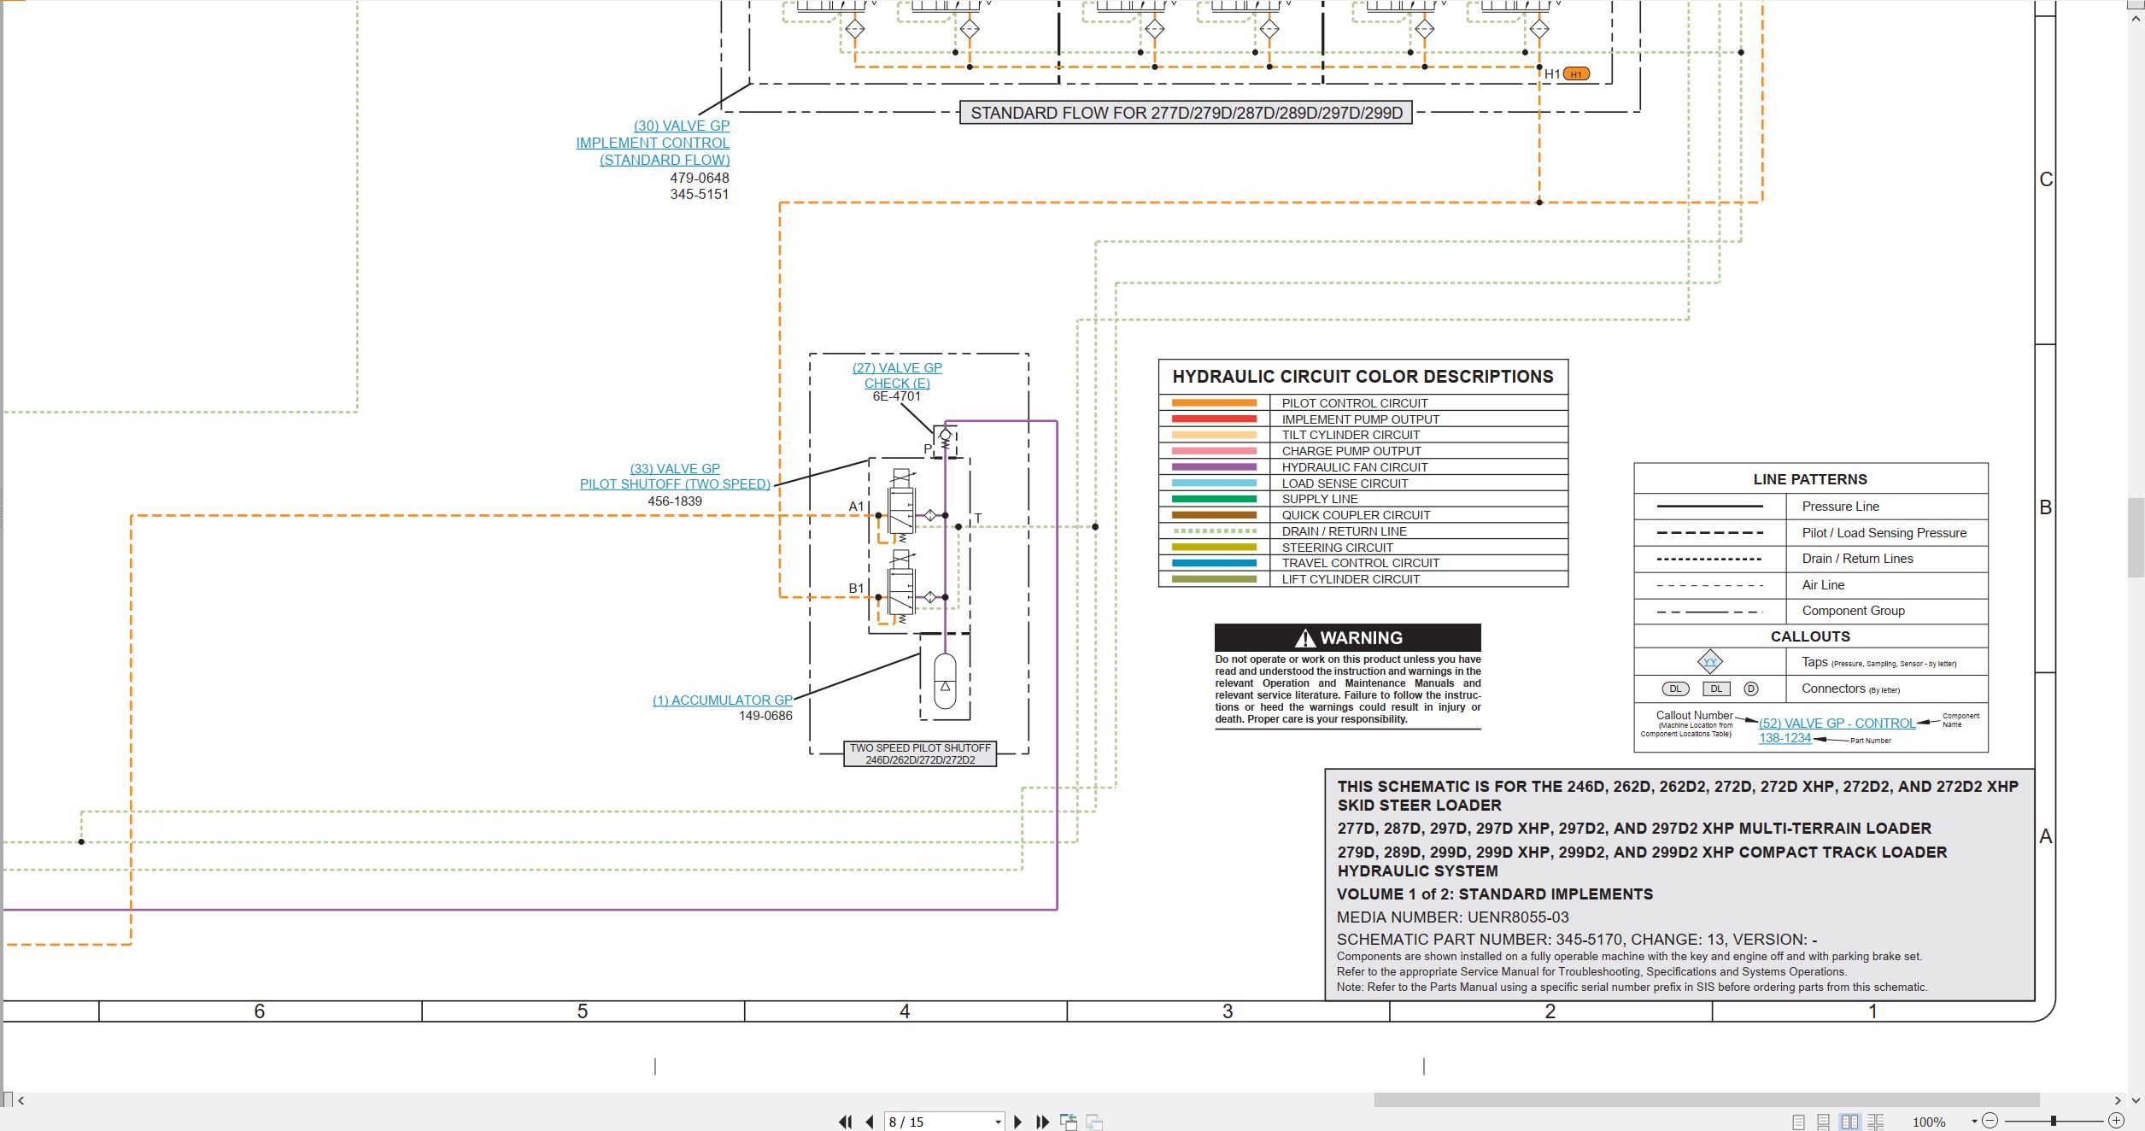Click the accumulator symbol in the schematic
Image resolution: width=2145 pixels, height=1131 pixels.
click(x=945, y=681)
